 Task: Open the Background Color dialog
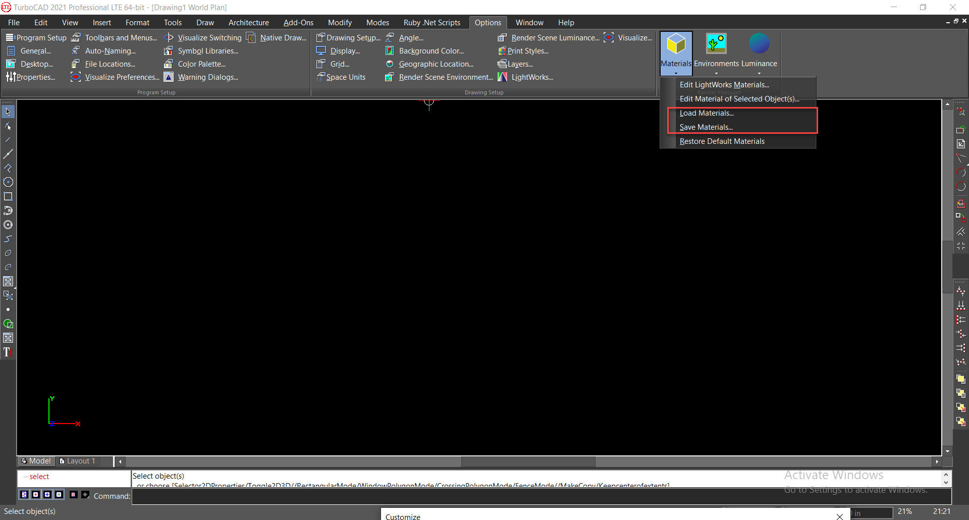424,51
